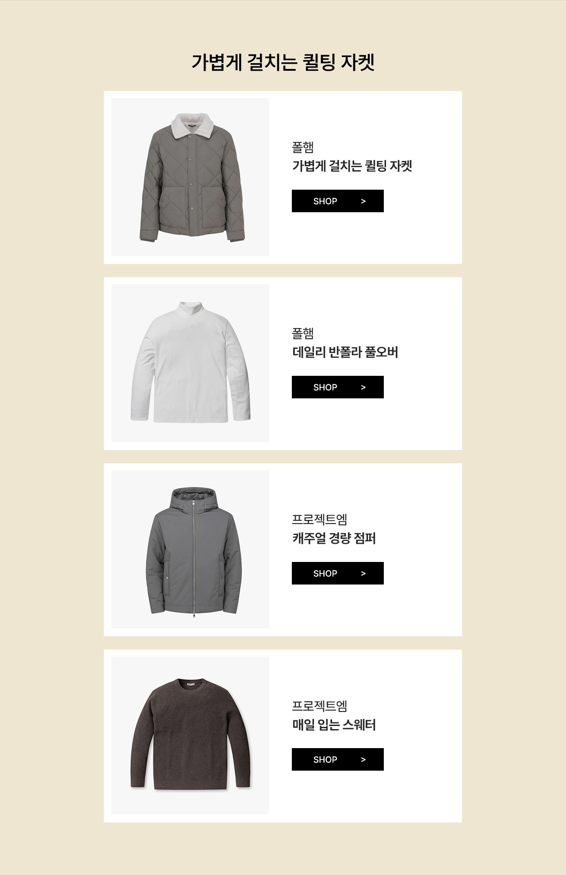The width and height of the screenshot is (566, 875).
Task: Select the product title 데일리 반폴라 풀오버
Action: (x=345, y=352)
